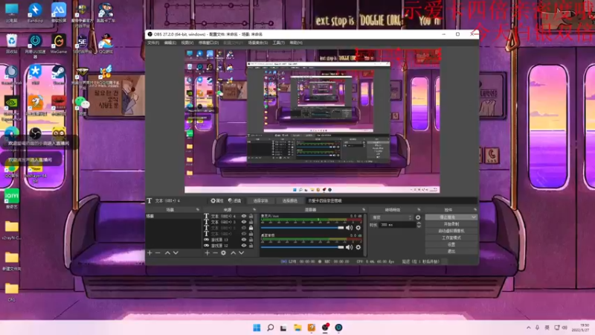Screen dimensions: 595x335
Task: Remove the selected scene with the minus icon
Action: point(158,252)
